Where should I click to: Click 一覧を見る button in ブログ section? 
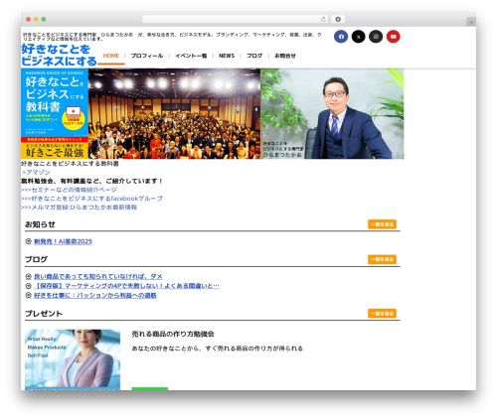(382, 259)
